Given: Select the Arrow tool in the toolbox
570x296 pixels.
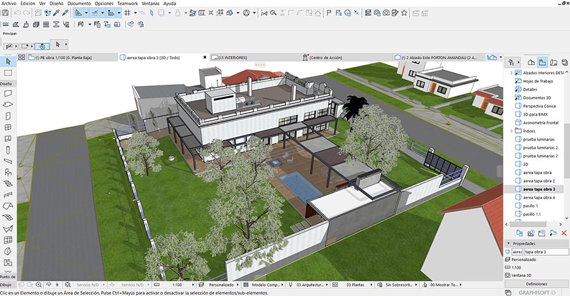Looking at the screenshot, I should [x=8, y=61].
